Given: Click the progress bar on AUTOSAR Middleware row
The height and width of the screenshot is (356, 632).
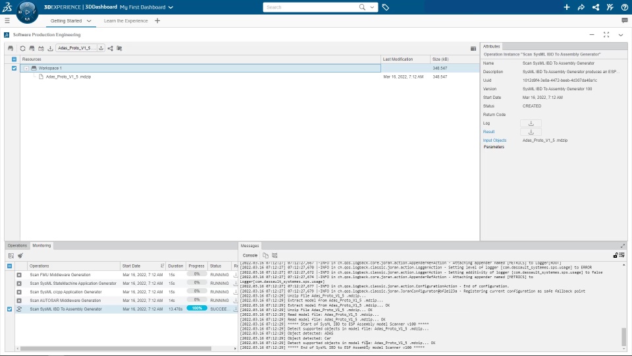Looking at the screenshot, I should [x=197, y=300].
